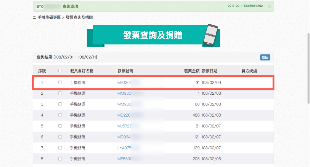Check the checkbox for row 4
Viewport: 310px width, 167px height.
click(60, 115)
